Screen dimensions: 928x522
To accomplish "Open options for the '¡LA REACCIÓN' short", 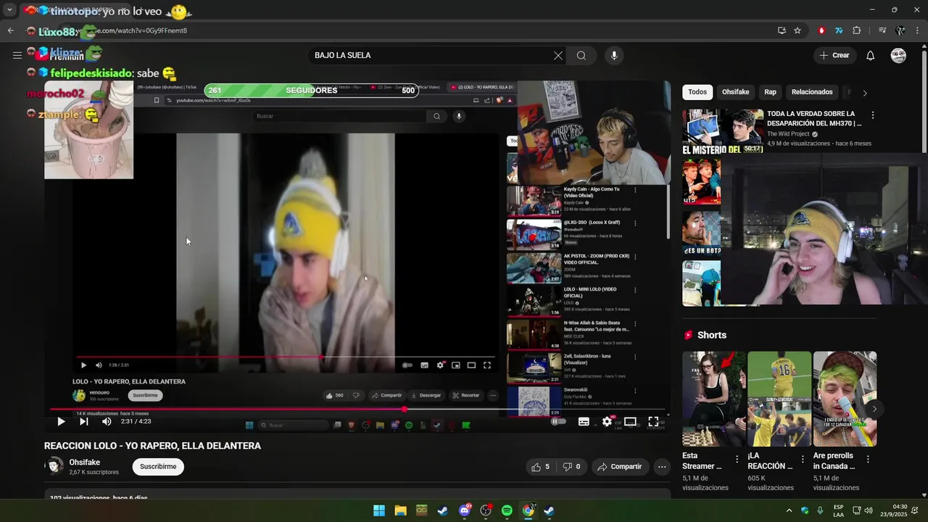I will point(803,459).
